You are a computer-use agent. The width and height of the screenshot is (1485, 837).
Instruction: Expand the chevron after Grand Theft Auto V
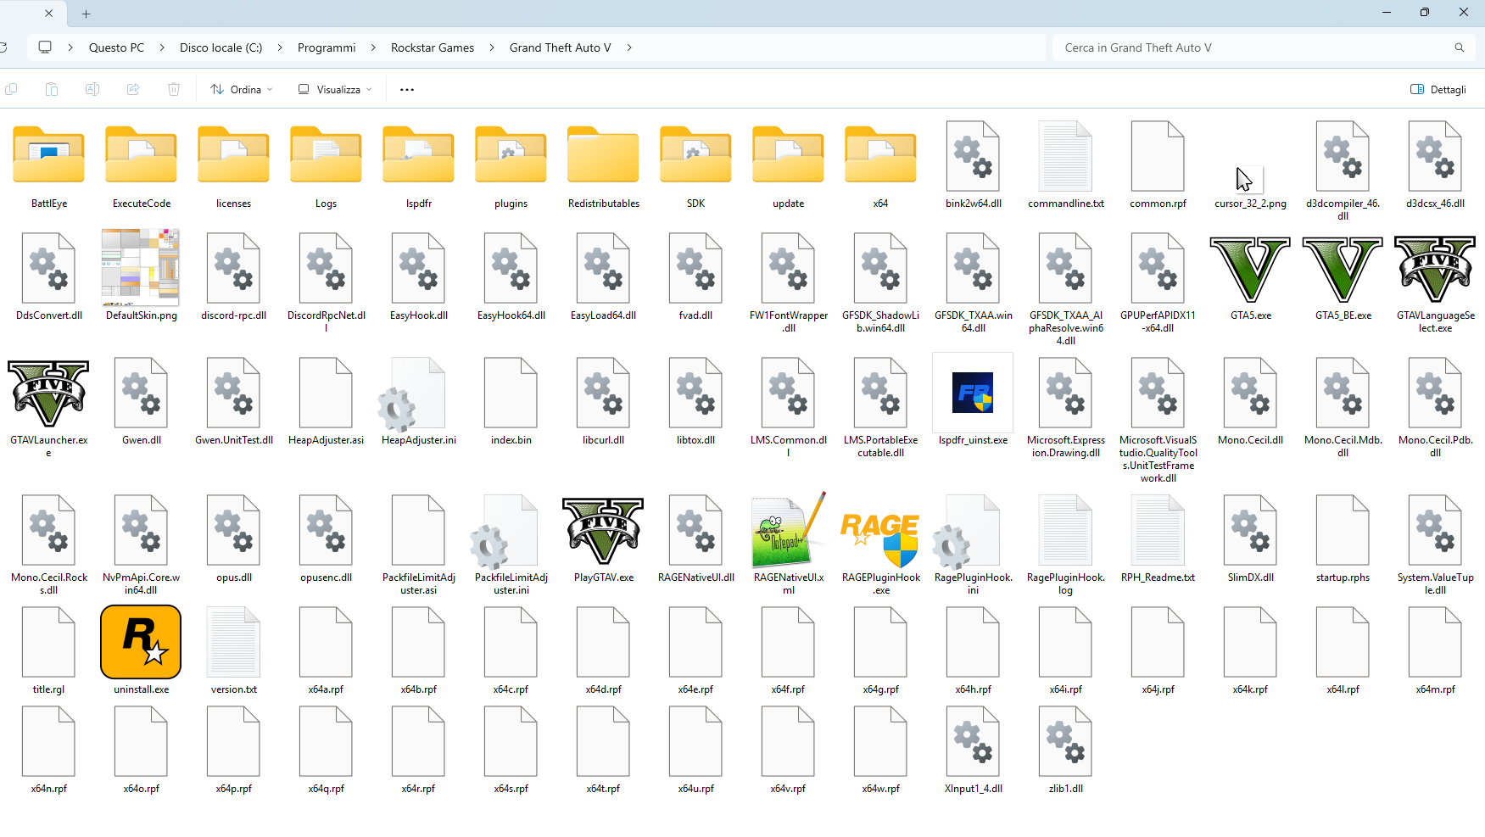coord(629,47)
